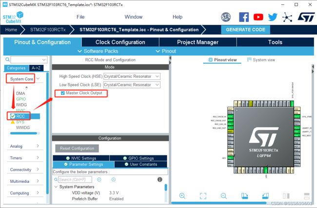Image resolution: width=317 pixels, height=208 pixels.
Task: Open the File menu
Action: (80, 17)
